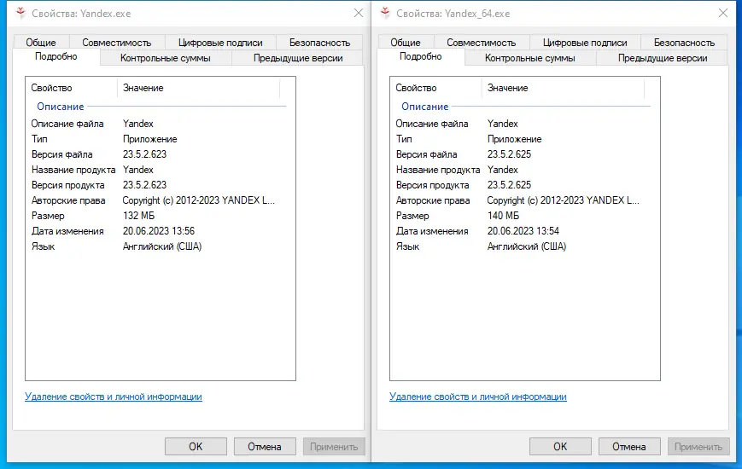Click Удаление свойств link in Yandex_64.exe window
The image size is (742, 469).
click(478, 397)
